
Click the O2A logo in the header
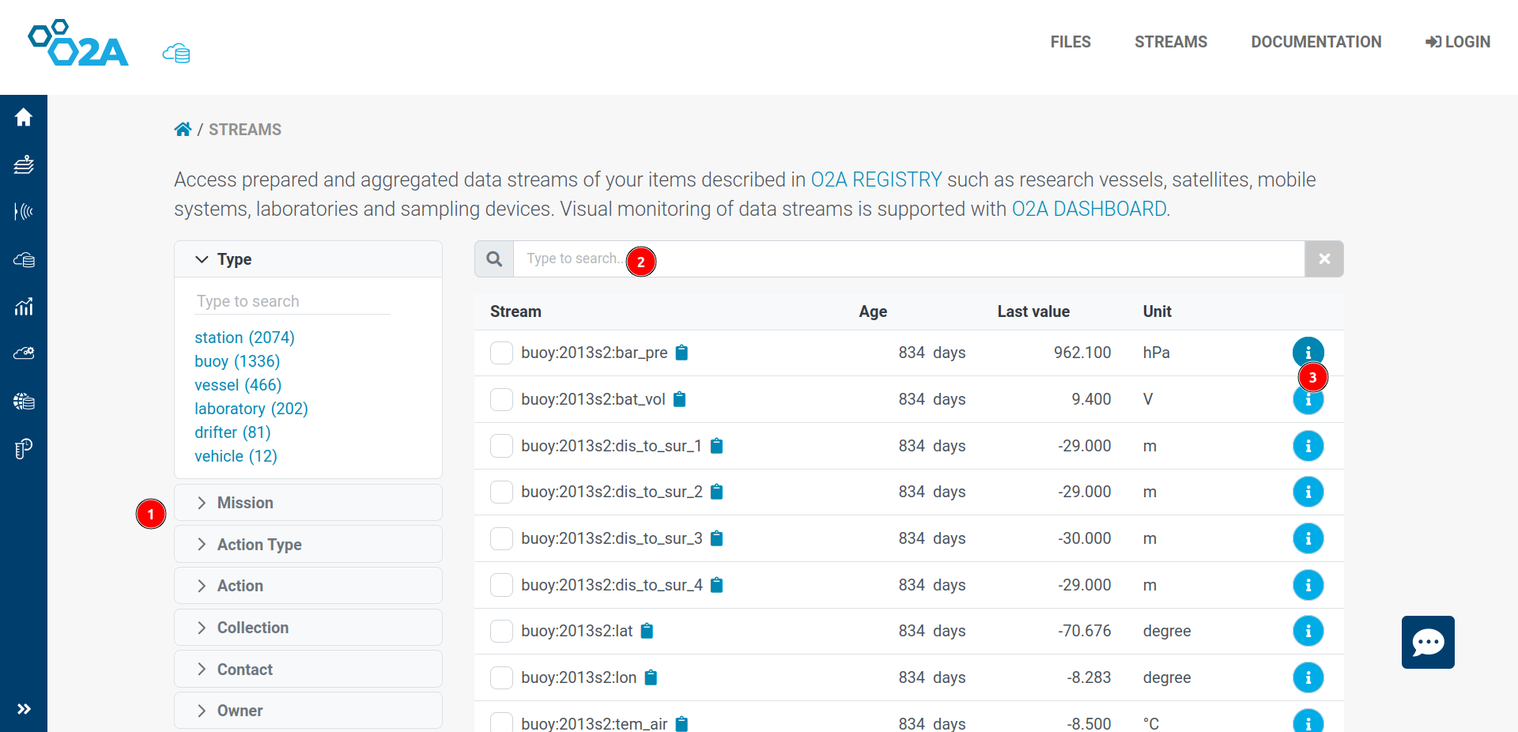coord(77,42)
